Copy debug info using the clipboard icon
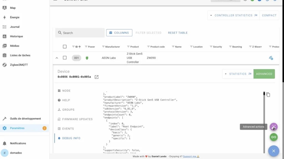This screenshot has height=159, width=284. [x=268, y=95]
